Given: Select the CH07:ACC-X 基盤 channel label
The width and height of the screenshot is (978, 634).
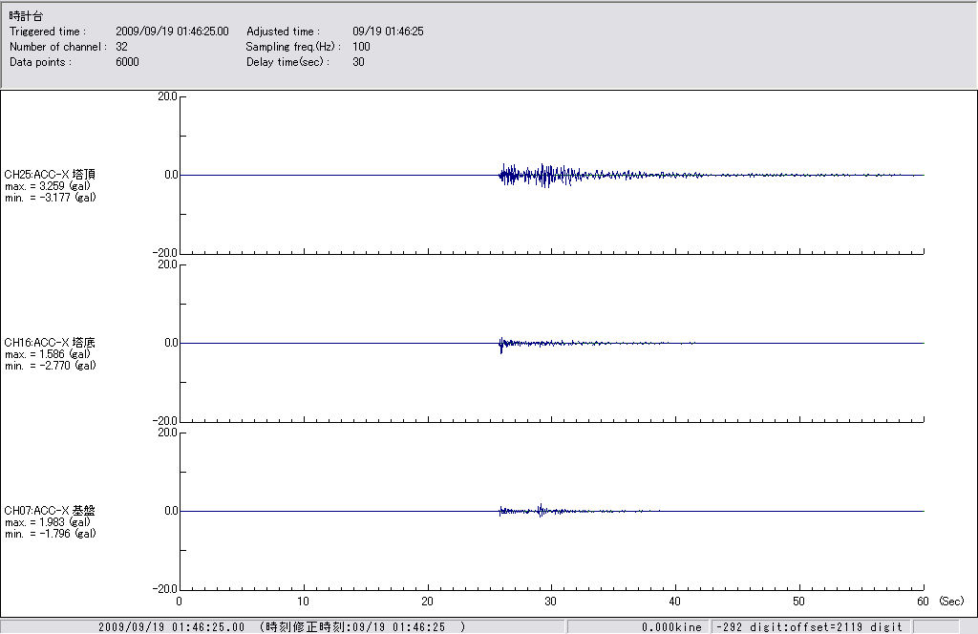Looking at the screenshot, I should (50, 511).
